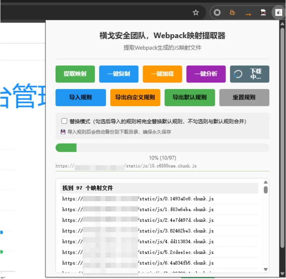This screenshot has height=279, width=286.
Task: Open the orange arrow extension icon
Action: (x=248, y=12)
